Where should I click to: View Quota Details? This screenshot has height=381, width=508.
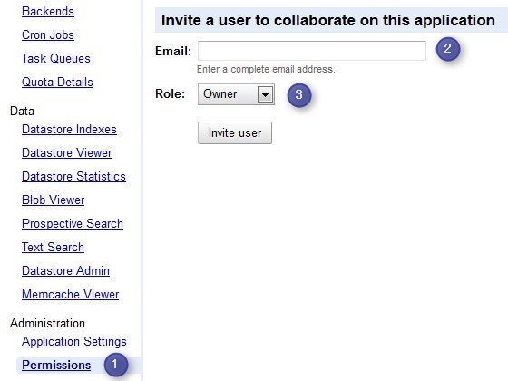click(x=57, y=83)
